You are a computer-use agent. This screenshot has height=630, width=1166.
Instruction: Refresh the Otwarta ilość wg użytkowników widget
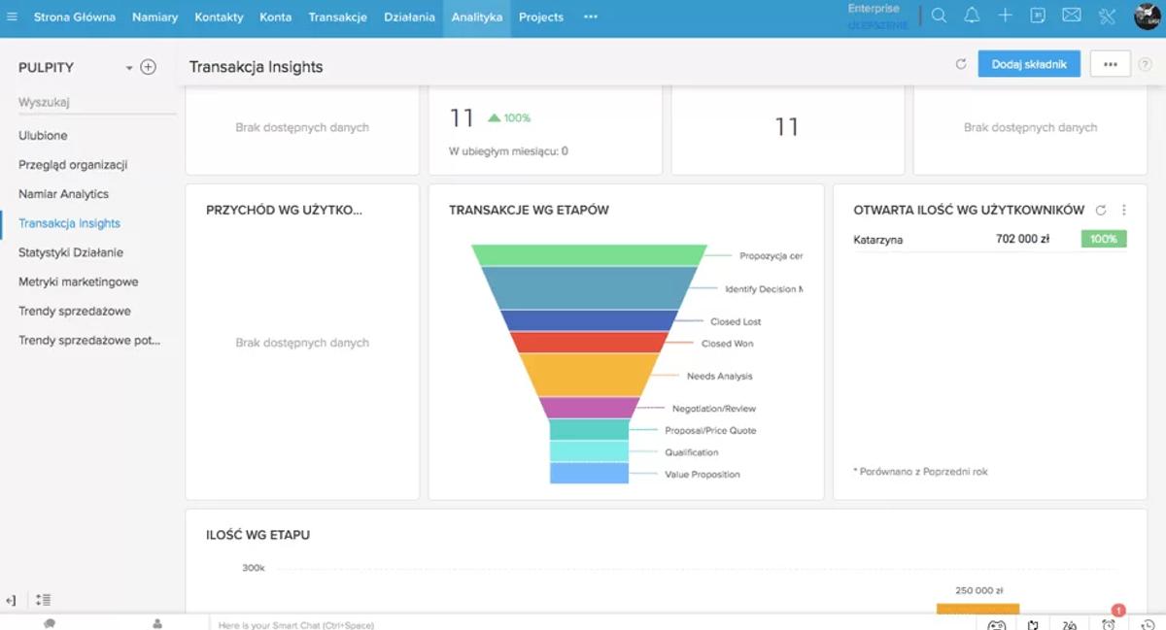[x=1101, y=210]
